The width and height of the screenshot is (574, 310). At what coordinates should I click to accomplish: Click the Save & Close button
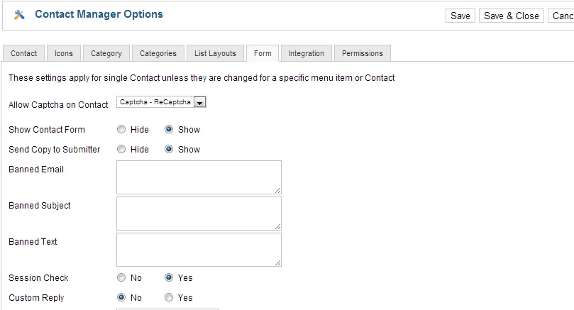(512, 16)
